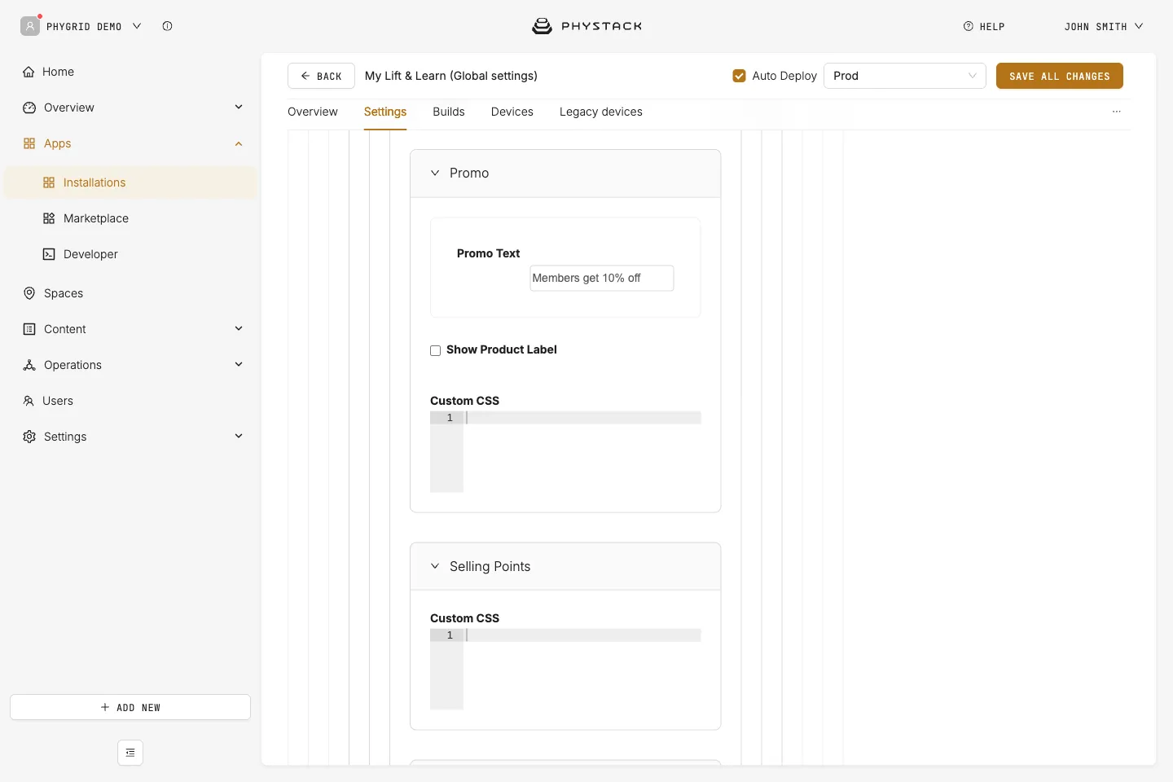Open the Prod environment dropdown
This screenshot has width=1173, height=782.
coord(904,76)
